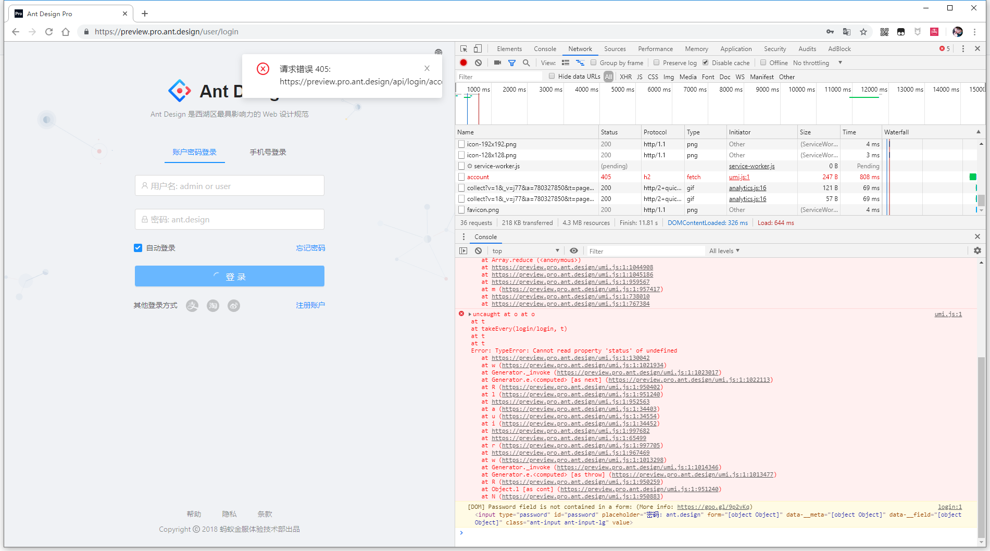Reload the page using browser refresh icon
Viewport: 990px width, 551px height.
coord(49,32)
